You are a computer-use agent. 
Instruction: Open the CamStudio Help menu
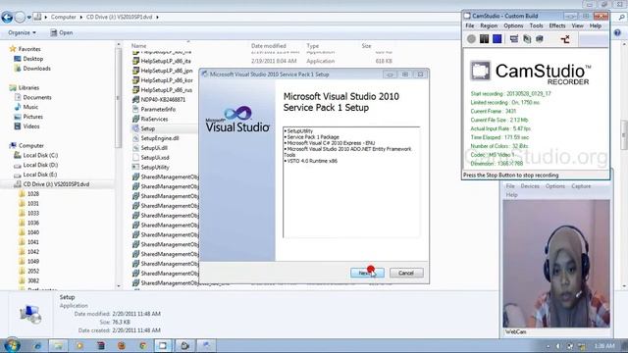(x=596, y=25)
